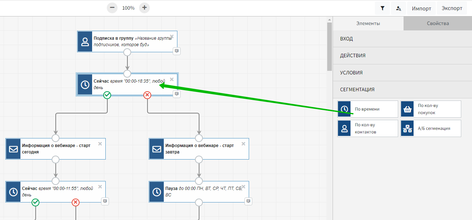Switch to the 'Свойства' tab
Image resolution: width=472 pixels, height=220 pixels.
coord(438,24)
